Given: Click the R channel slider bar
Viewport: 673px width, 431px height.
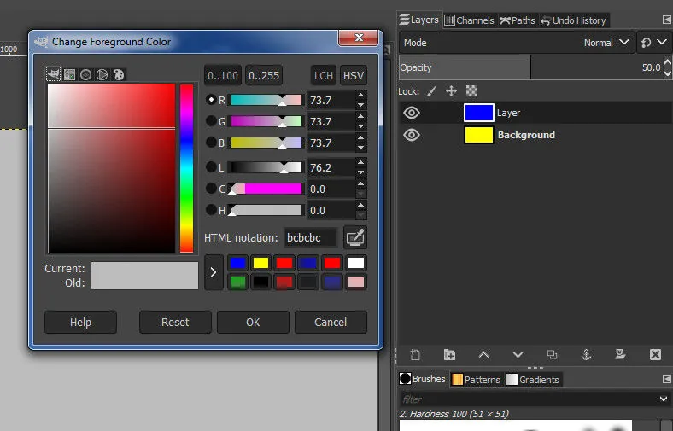Looking at the screenshot, I should coord(266,100).
